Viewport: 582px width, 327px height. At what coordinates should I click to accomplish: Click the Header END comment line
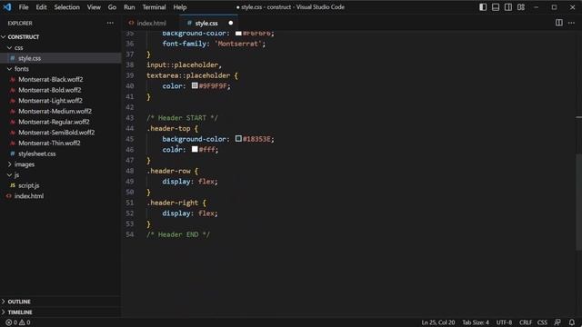click(x=178, y=234)
